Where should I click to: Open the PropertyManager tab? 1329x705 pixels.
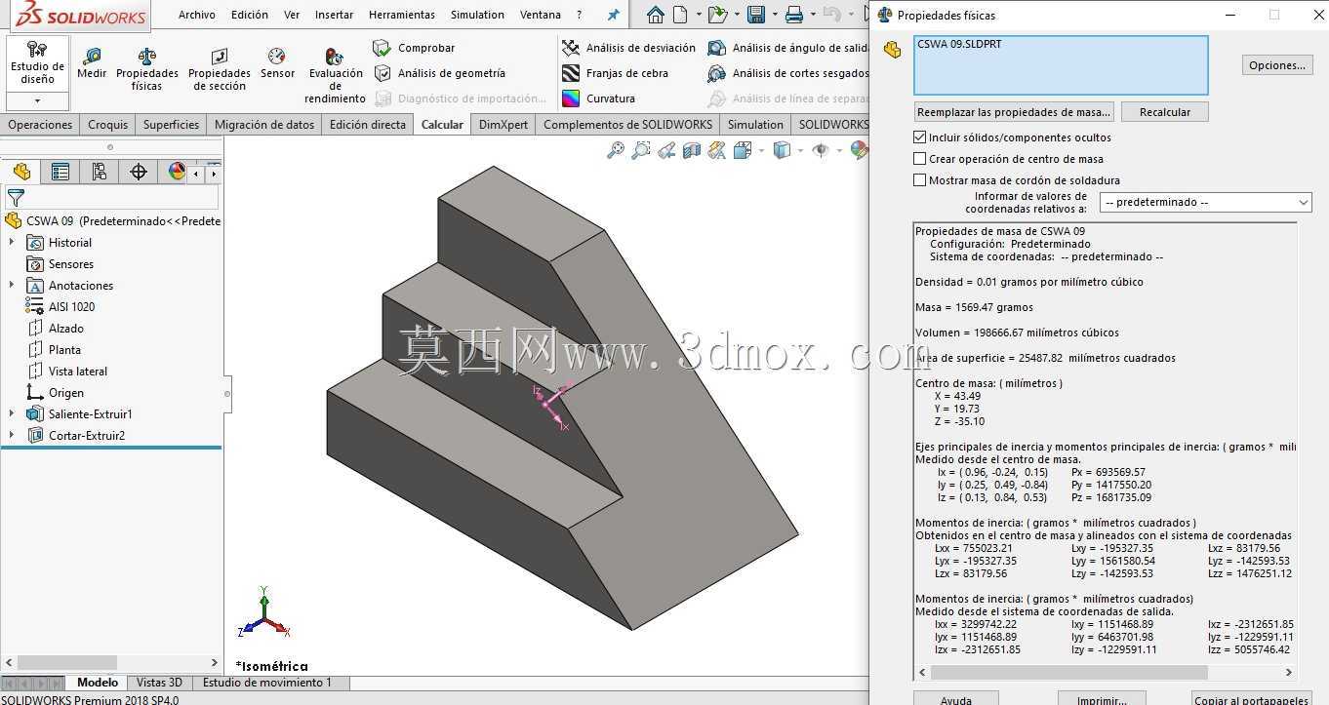pos(60,172)
